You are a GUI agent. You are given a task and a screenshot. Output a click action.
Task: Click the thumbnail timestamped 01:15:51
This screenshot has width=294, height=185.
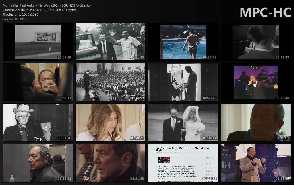(38, 163)
